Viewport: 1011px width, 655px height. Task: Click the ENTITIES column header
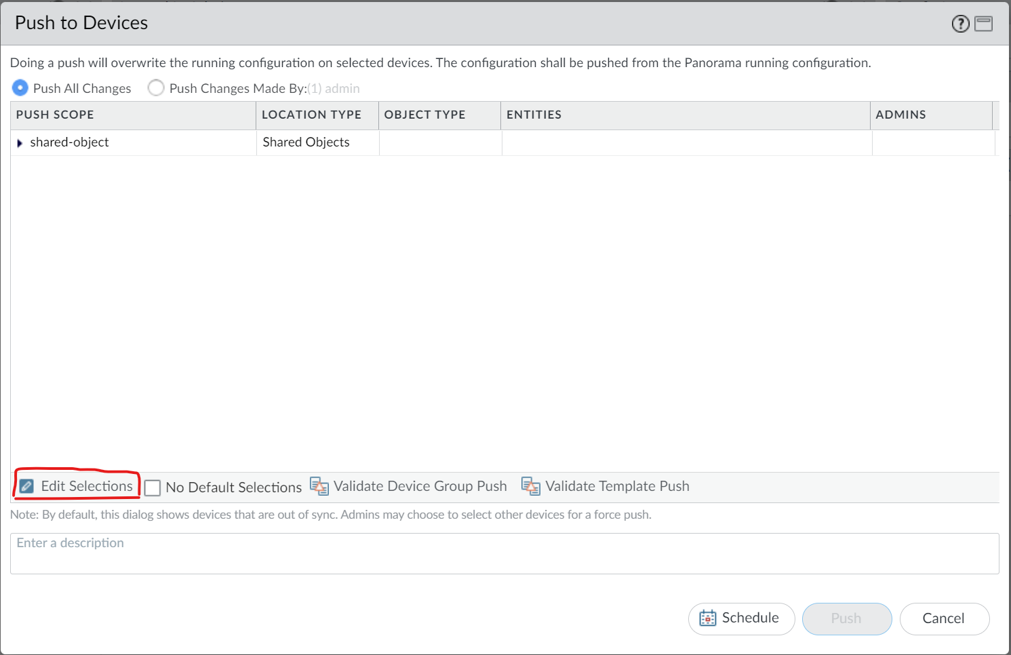tap(686, 115)
